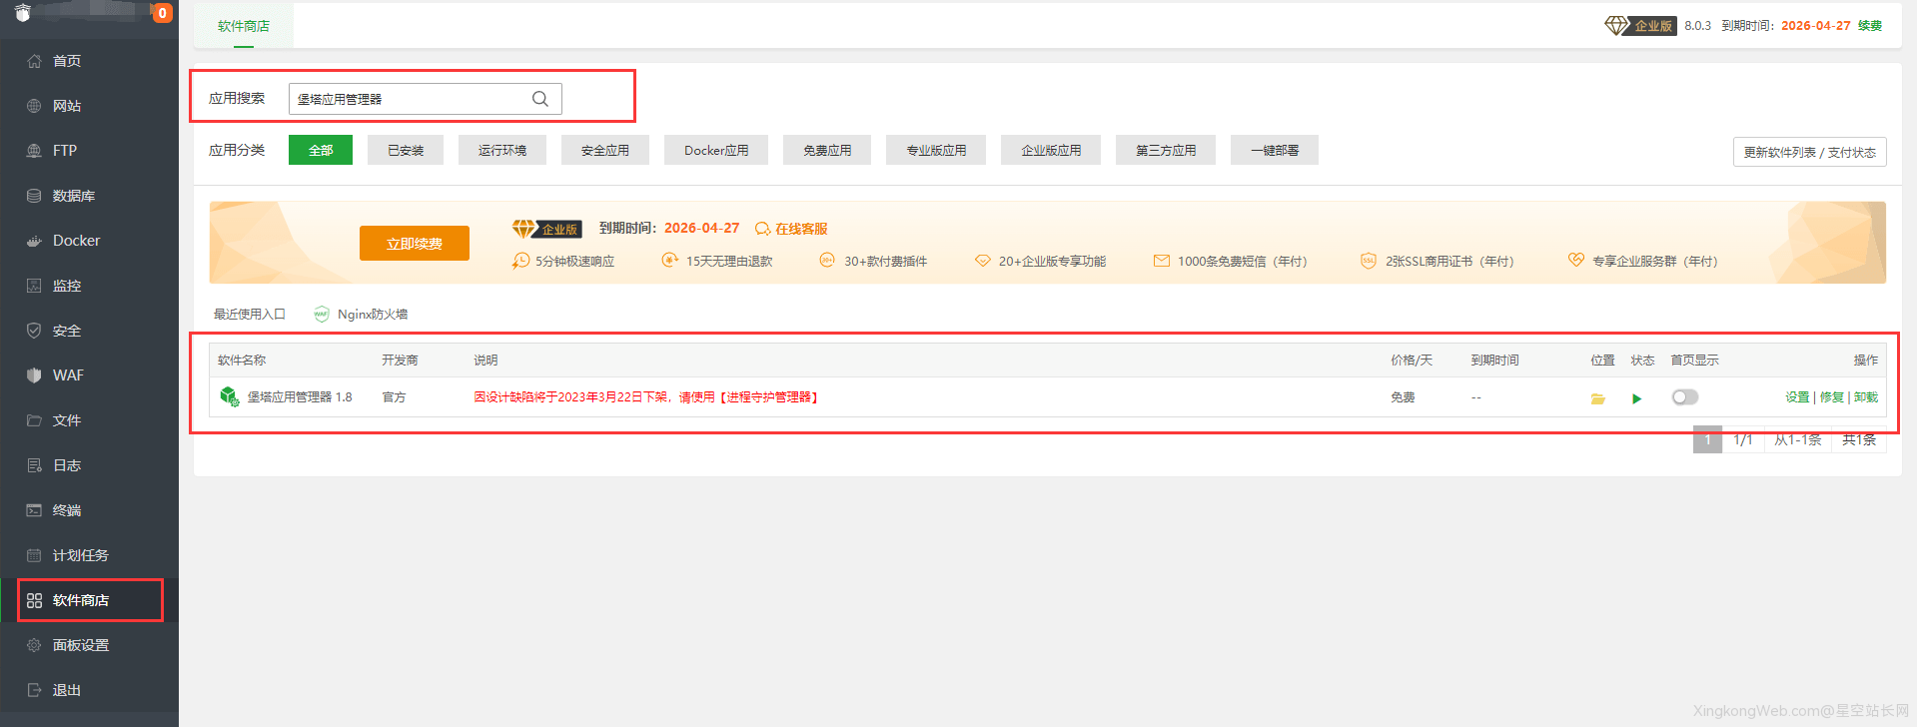The image size is (1917, 727).
Task: Click the 日志 log icon
Action: tap(34, 465)
